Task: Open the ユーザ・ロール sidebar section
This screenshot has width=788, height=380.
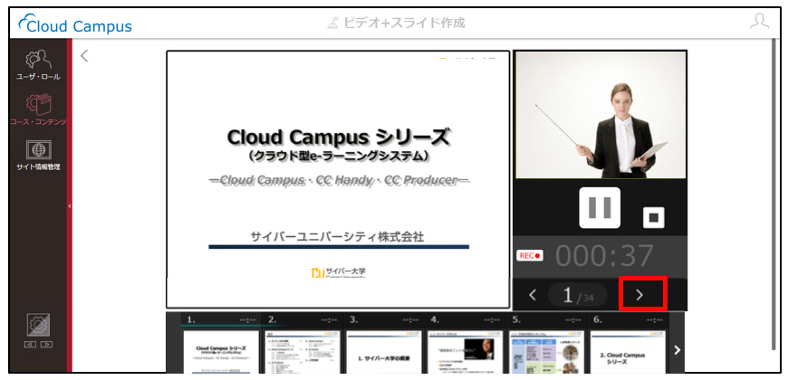Action: tap(38, 64)
